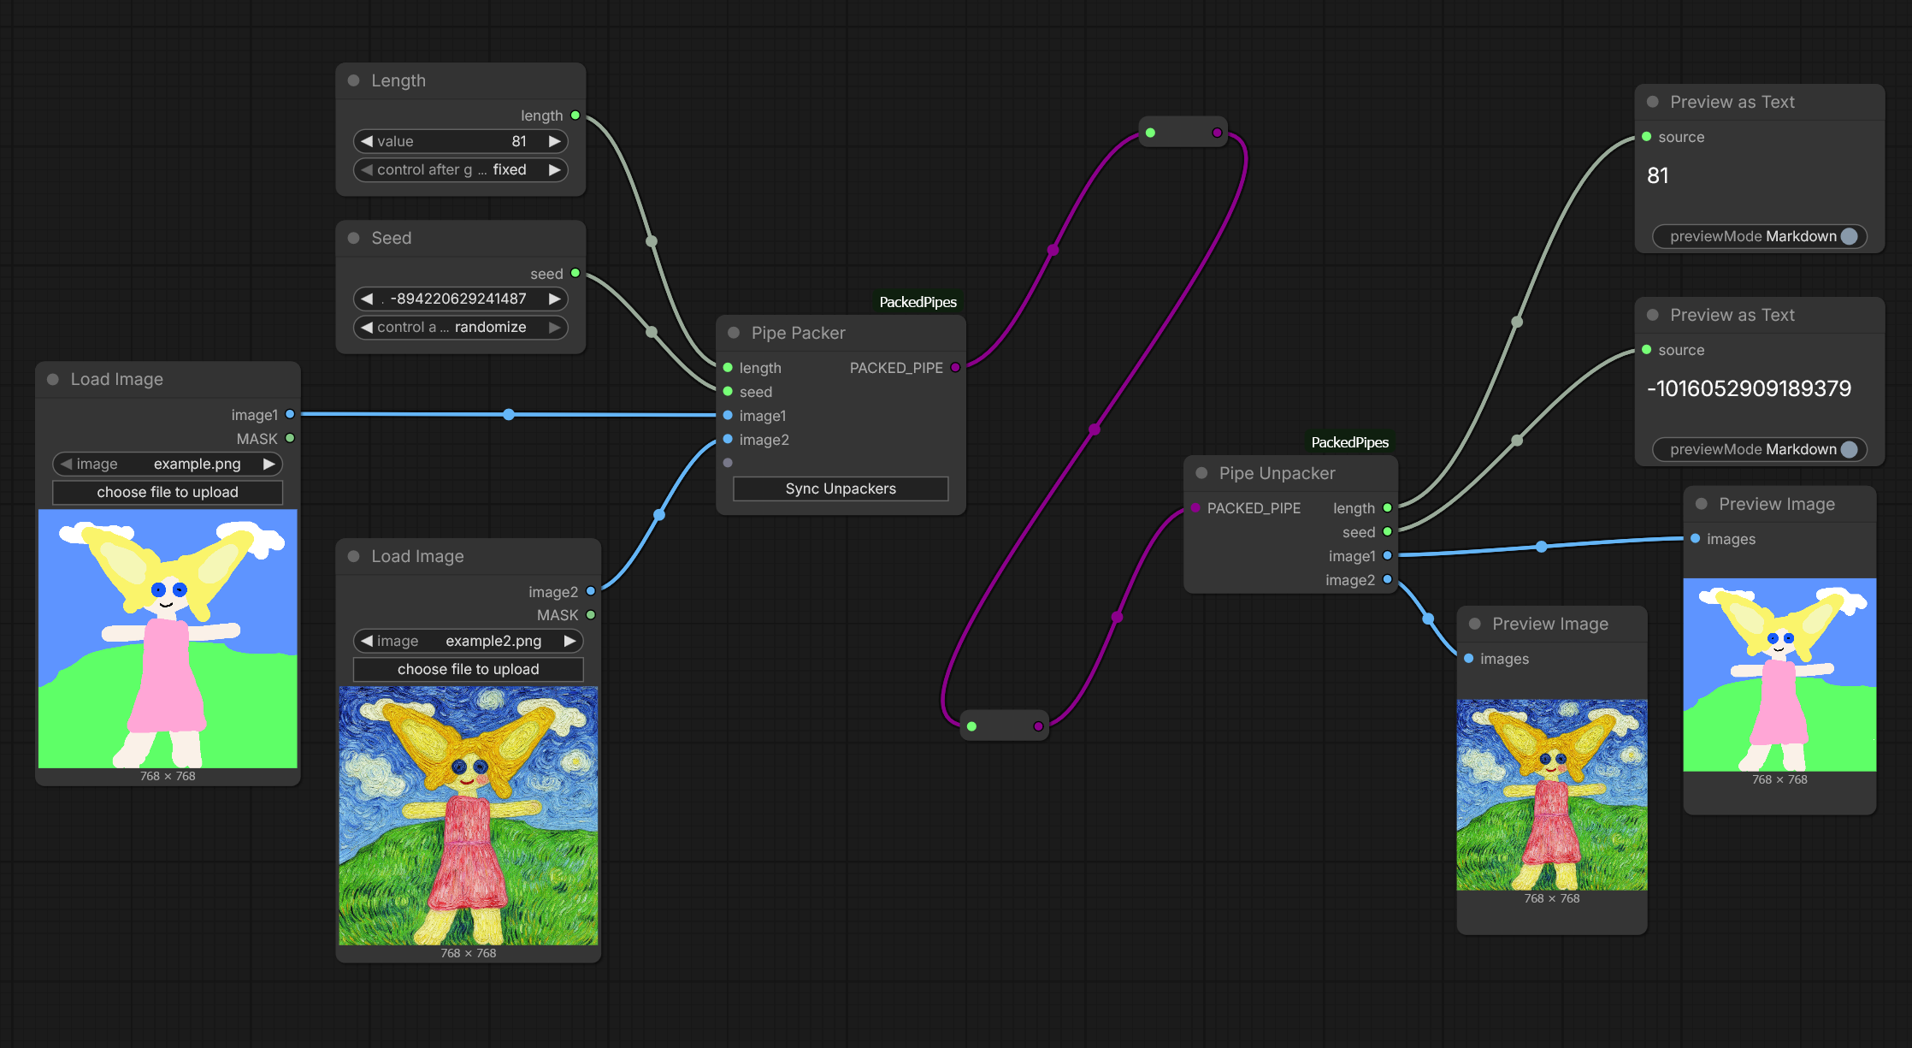Collapse the Length node using its title dot

pyautogui.click(x=353, y=80)
